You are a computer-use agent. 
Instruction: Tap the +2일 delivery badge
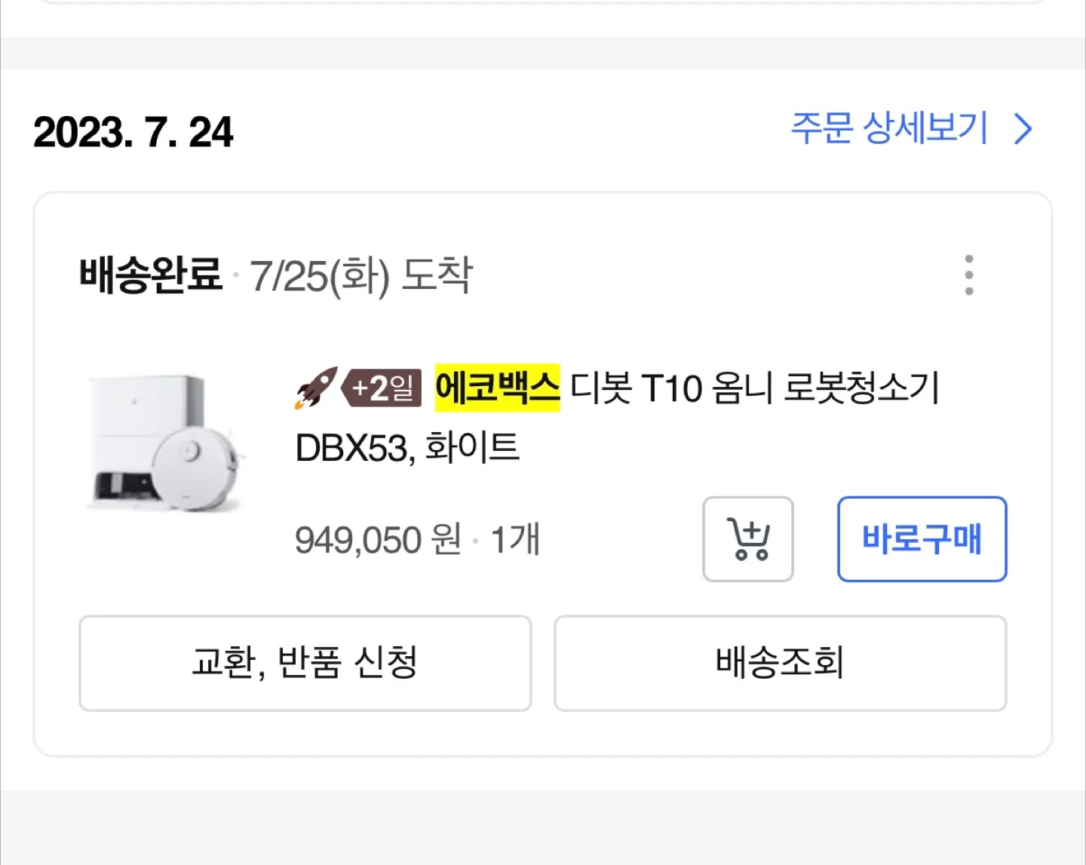(382, 388)
